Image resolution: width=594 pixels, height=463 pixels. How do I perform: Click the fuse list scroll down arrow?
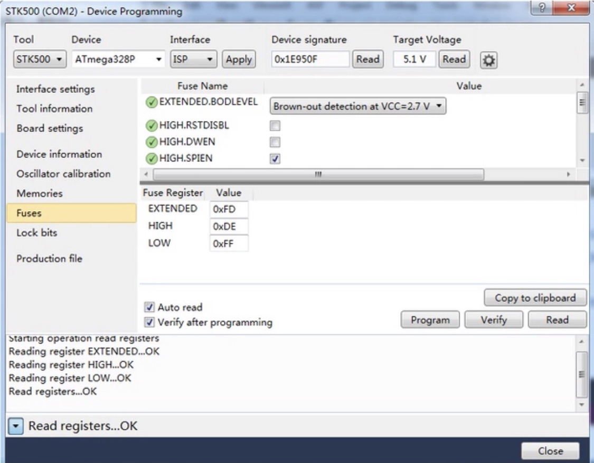coord(582,160)
